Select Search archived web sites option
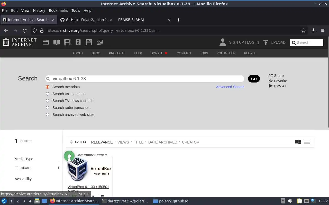 tap(48, 115)
